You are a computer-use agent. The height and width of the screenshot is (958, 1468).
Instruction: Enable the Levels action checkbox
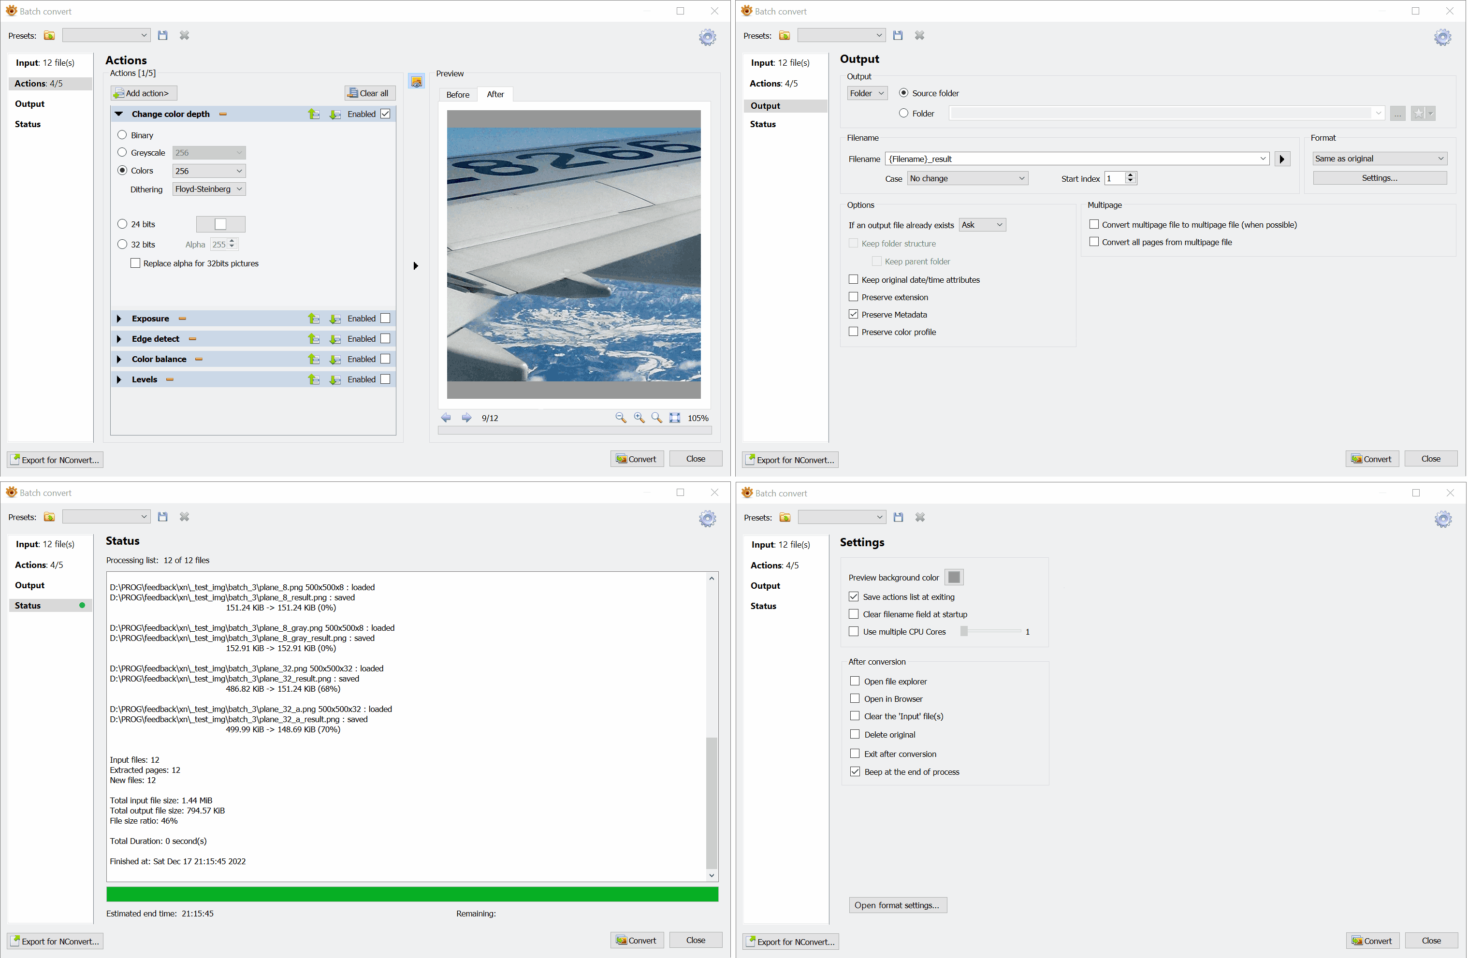coord(386,379)
